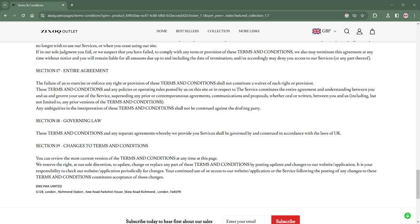Open the COLLECTION page link
This screenshot has width=420, height=224.
tap(219, 31)
